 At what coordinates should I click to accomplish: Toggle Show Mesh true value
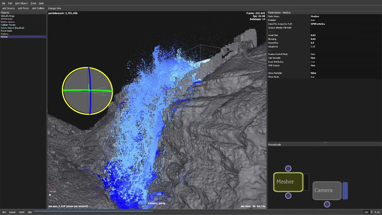(312, 77)
